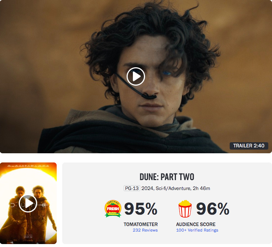The height and width of the screenshot is (247, 272).
Task: Click the popcorn bucket audience icon
Action: coord(185,209)
